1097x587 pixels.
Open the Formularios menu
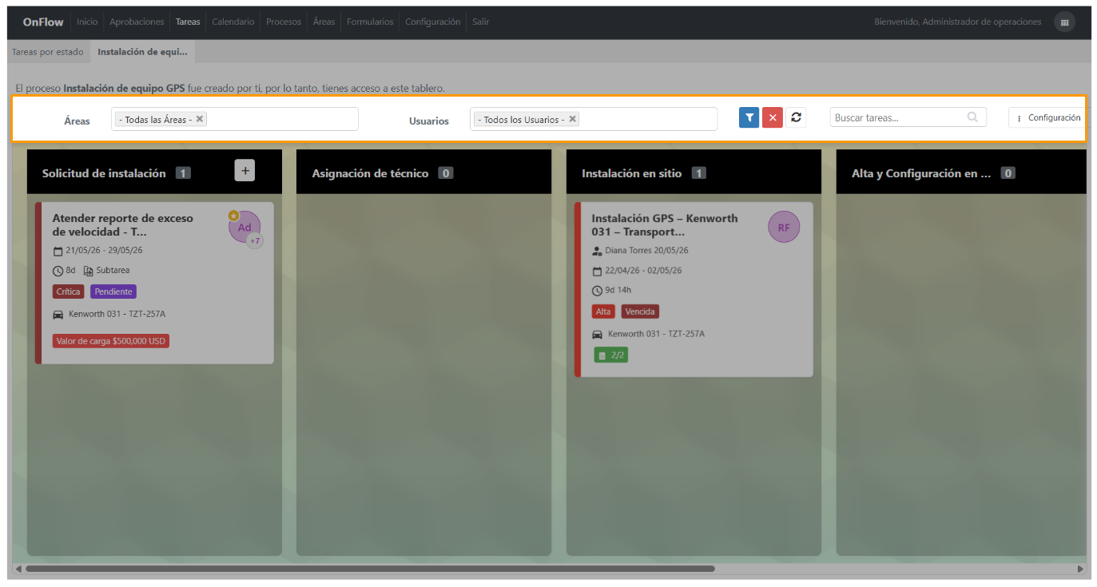point(370,22)
